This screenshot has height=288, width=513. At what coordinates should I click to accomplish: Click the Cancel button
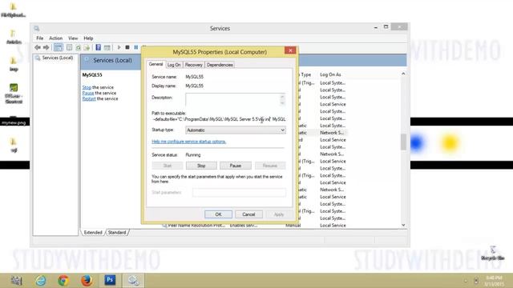click(248, 214)
